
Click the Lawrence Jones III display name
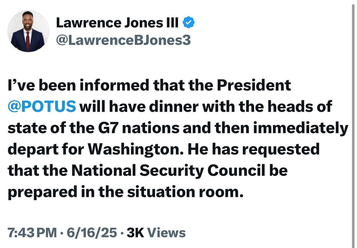[x=117, y=23]
